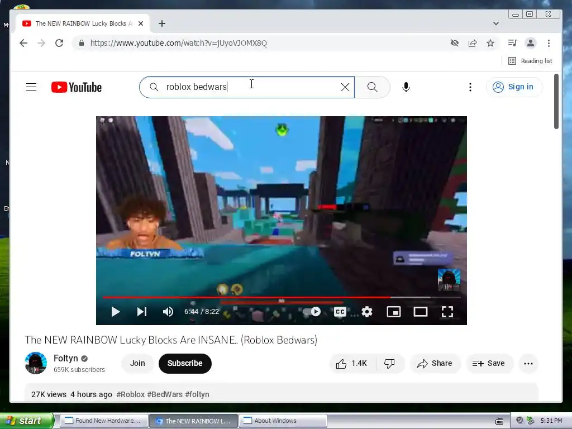This screenshot has width=572, height=429.
Task: Open the Foltyn channel name link
Action: pos(66,358)
